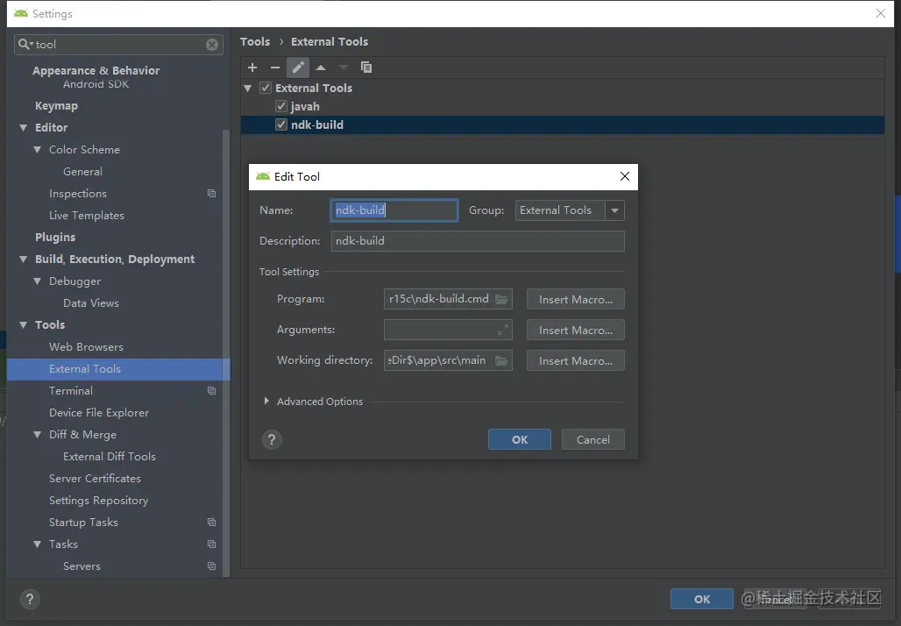Collapse the External Tools group tree

248,88
